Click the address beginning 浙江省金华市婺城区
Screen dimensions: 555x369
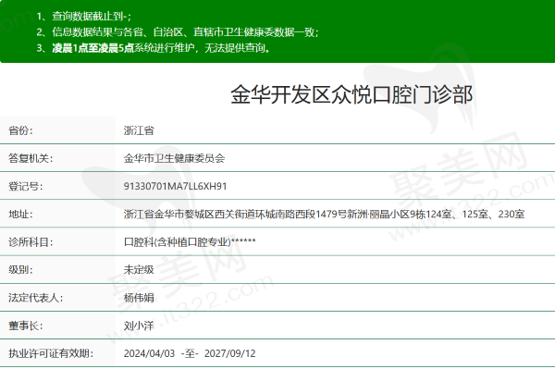point(324,214)
